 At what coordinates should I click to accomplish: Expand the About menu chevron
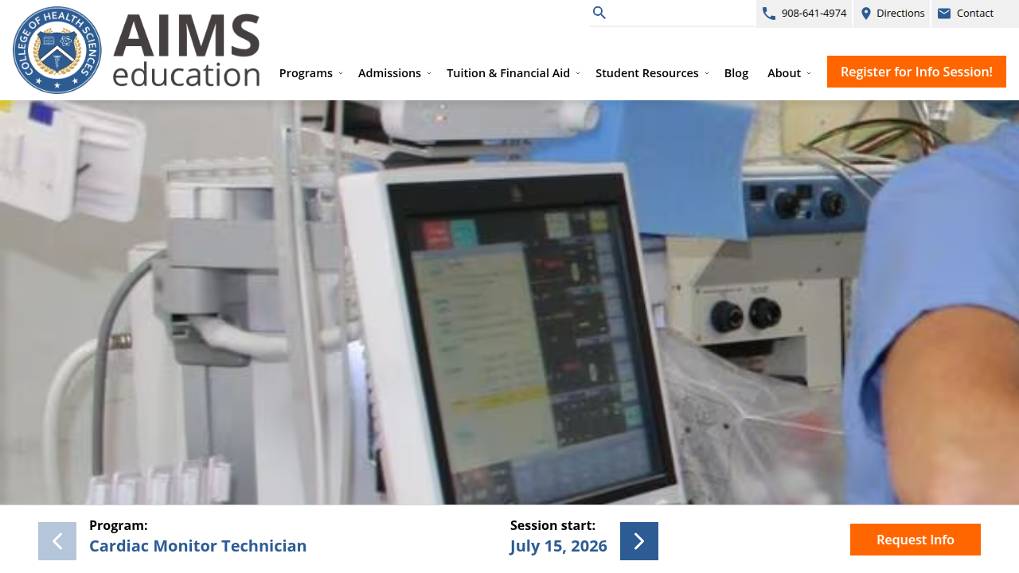click(x=809, y=73)
